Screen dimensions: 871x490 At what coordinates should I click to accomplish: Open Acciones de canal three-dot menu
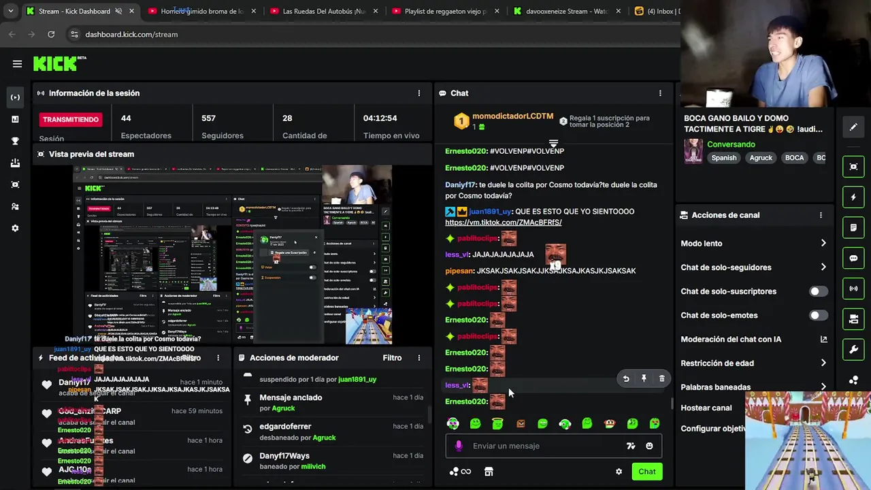(821, 215)
